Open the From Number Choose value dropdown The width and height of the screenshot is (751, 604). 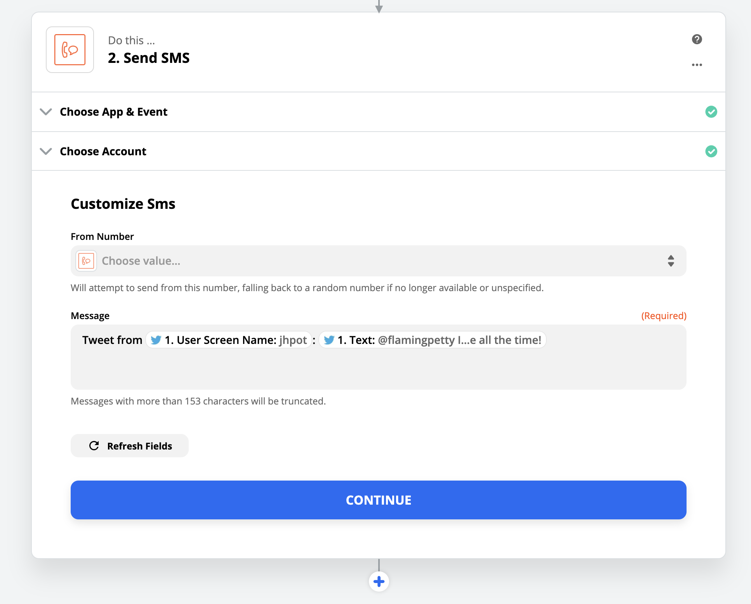click(379, 261)
